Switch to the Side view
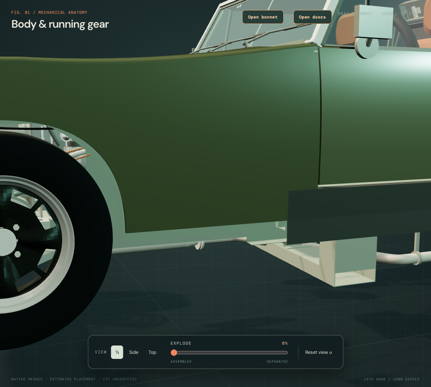 coord(133,352)
